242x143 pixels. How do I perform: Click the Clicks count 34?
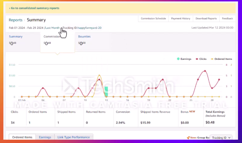13,123
